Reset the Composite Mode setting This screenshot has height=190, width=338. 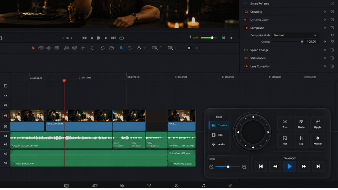point(333,35)
